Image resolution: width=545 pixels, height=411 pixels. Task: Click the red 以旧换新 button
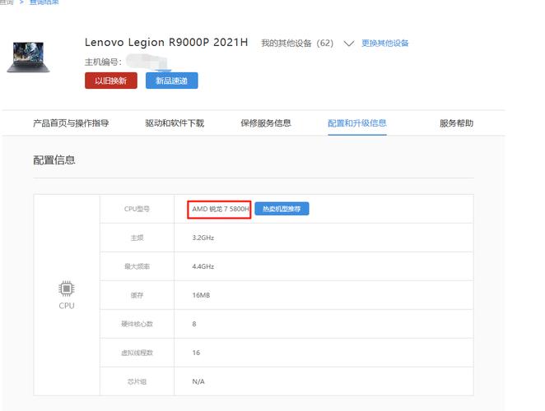(111, 81)
